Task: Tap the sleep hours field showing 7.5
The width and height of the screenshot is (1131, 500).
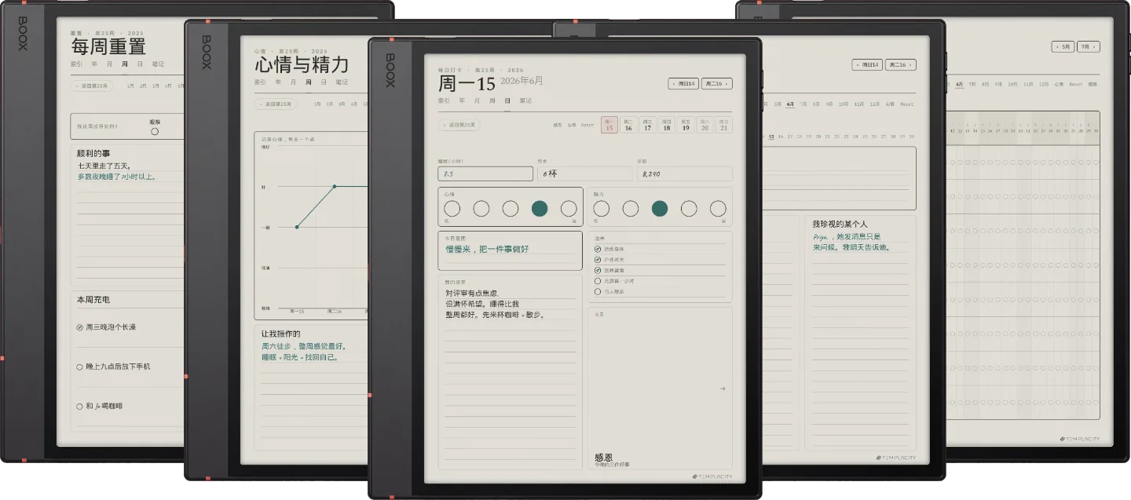Action: 485,173
